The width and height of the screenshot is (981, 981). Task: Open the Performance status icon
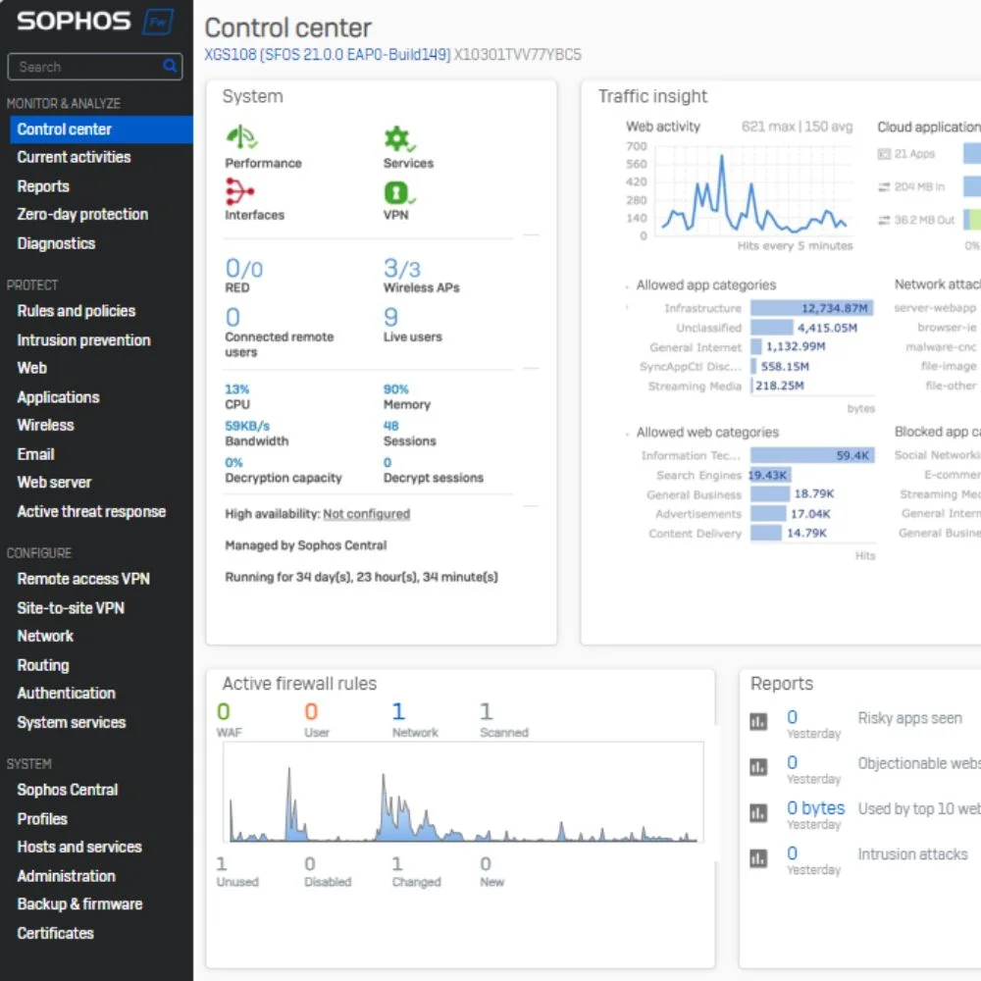point(241,137)
